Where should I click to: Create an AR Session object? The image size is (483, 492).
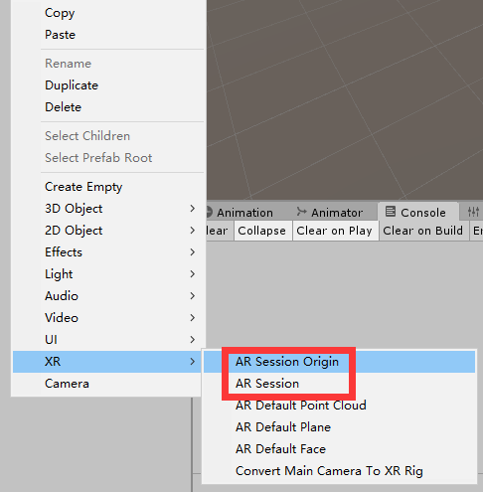click(339, 384)
